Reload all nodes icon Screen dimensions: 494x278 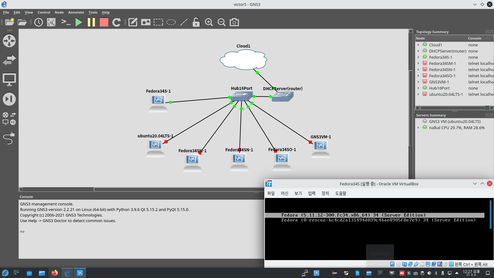(116, 22)
